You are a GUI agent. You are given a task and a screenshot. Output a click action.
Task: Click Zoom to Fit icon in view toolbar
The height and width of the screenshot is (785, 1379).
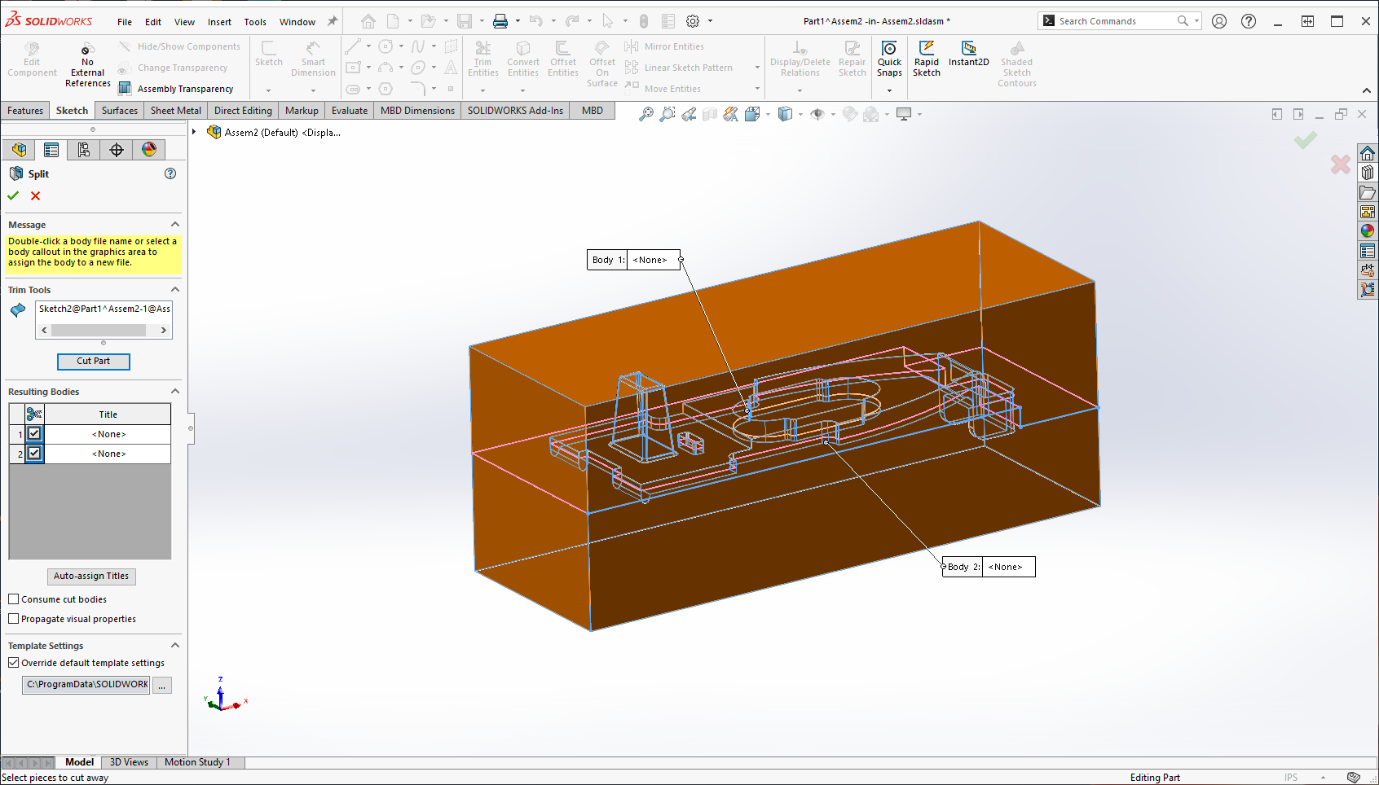point(645,114)
